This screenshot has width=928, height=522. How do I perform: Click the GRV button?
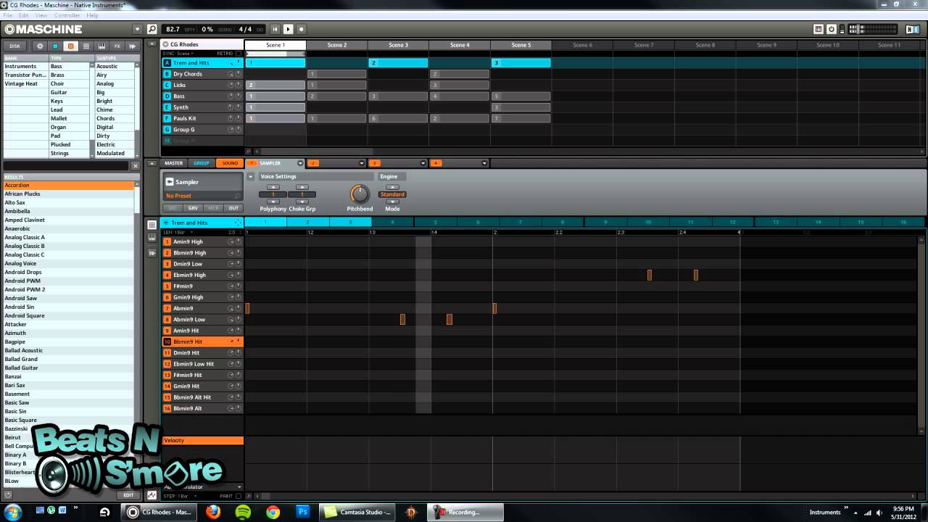pyautogui.click(x=193, y=208)
